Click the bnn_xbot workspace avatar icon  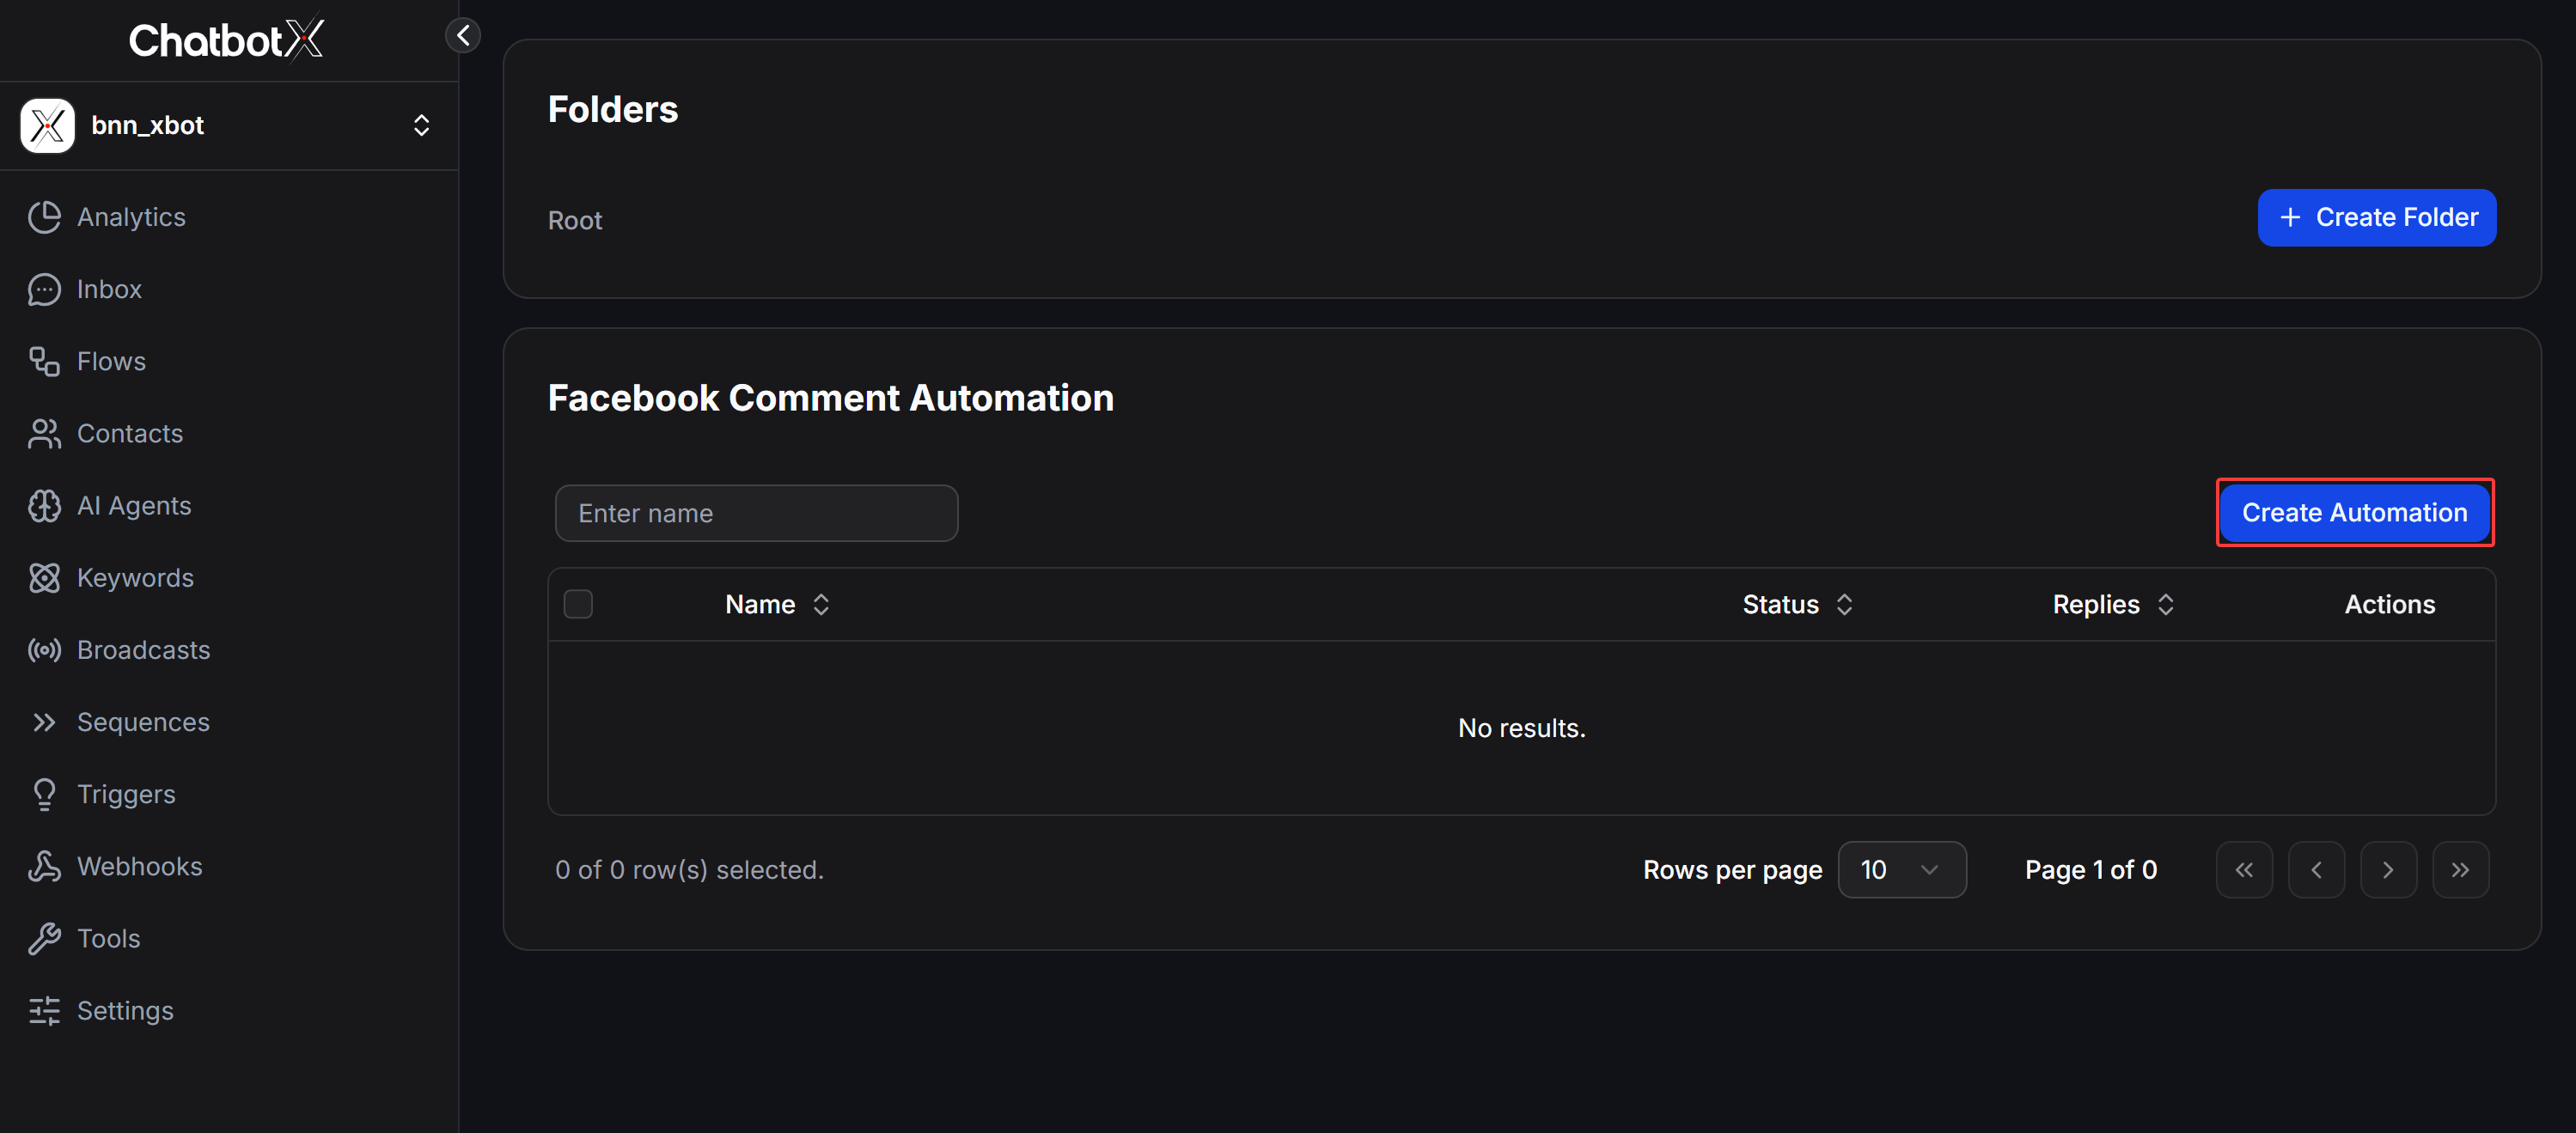(47, 125)
